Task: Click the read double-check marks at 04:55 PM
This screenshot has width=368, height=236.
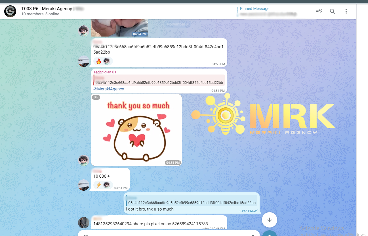Action: pyautogui.click(x=256, y=211)
